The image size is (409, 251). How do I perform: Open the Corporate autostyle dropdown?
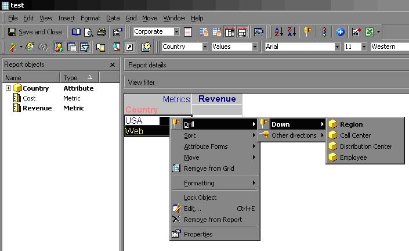pos(176,31)
